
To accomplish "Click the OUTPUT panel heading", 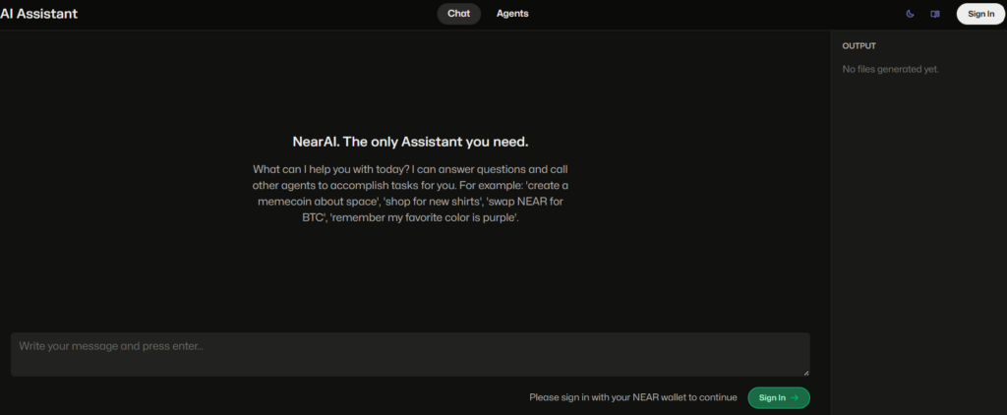I will click(x=859, y=46).
